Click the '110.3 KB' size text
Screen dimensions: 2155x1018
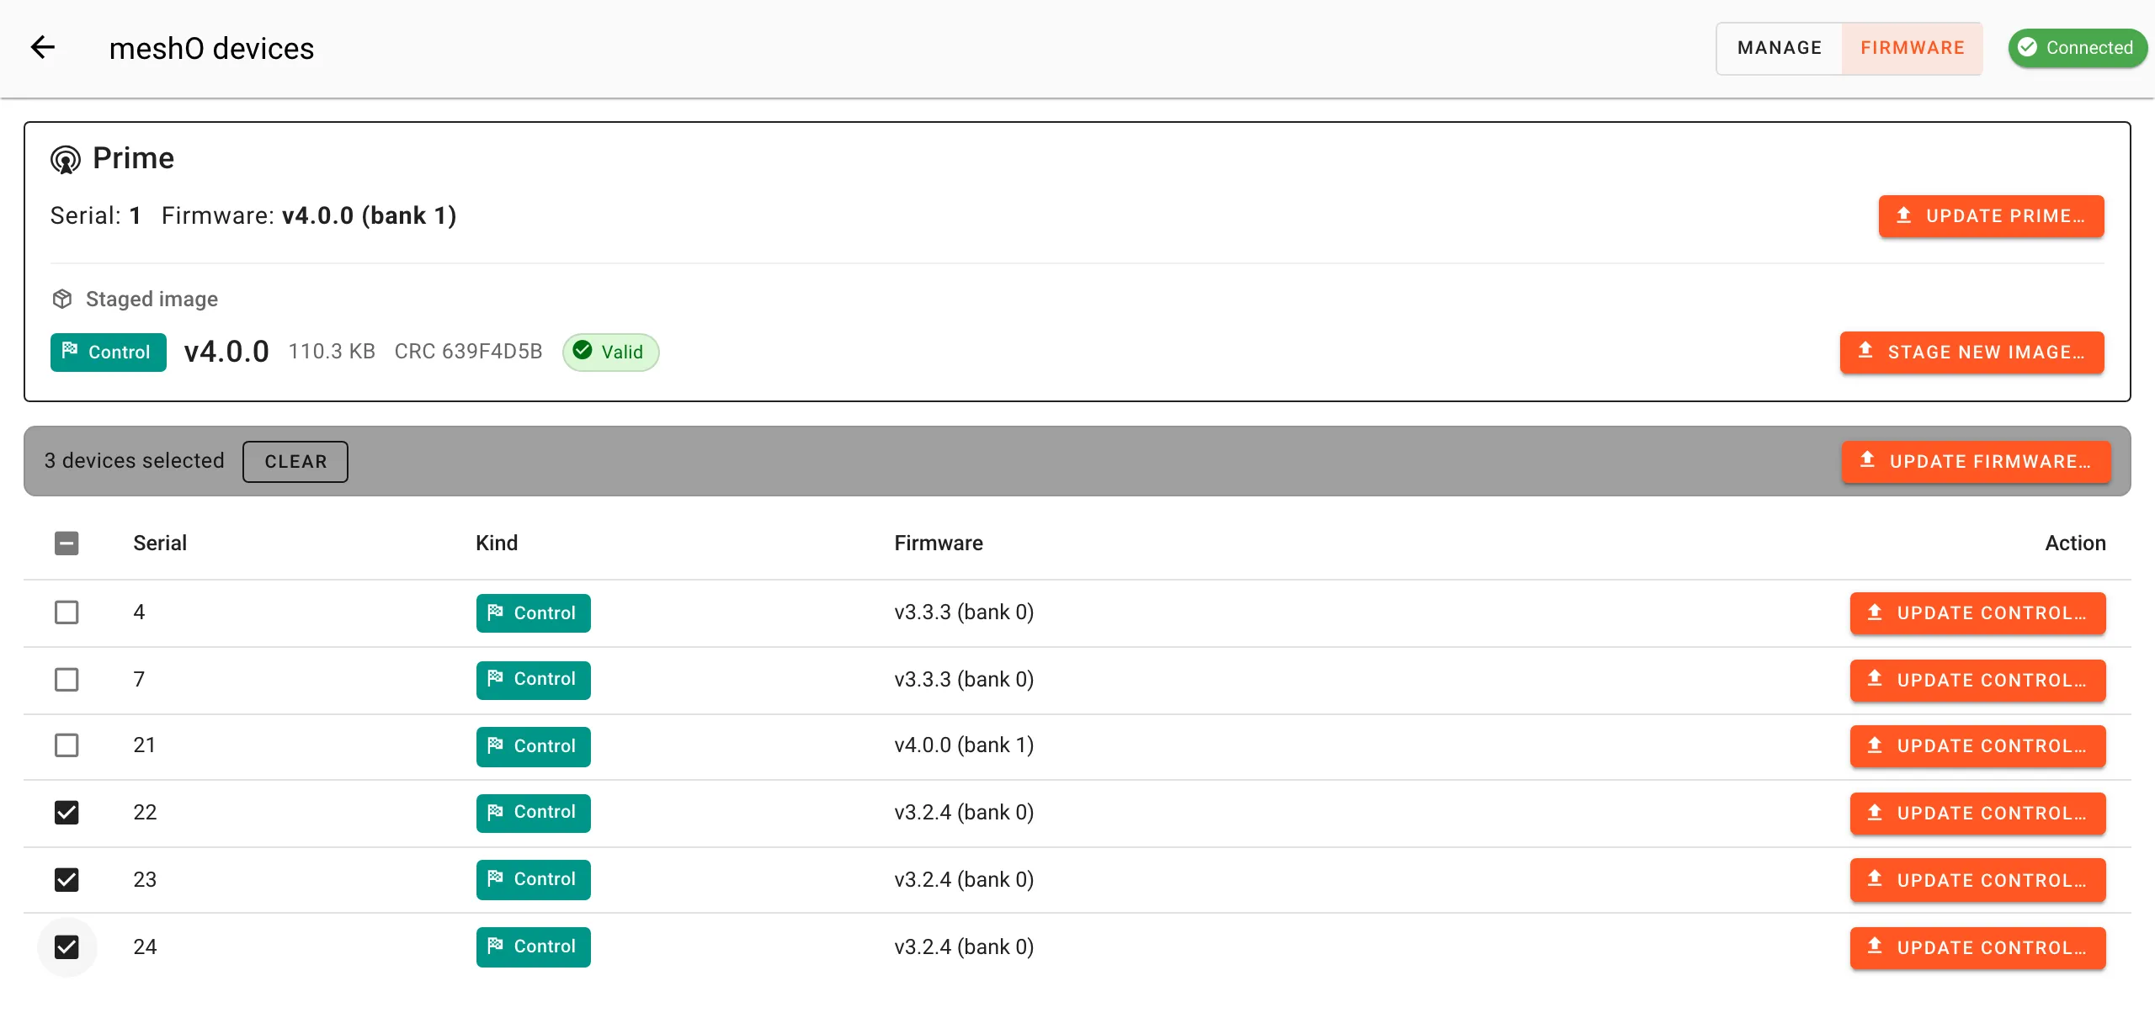(x=332, y=352)
